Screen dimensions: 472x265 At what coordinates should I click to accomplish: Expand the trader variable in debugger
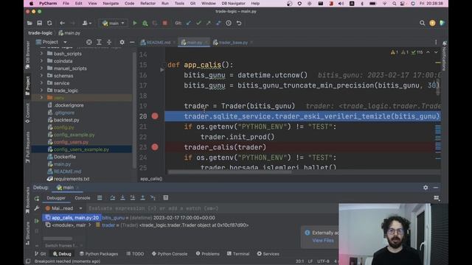[90, 225]
